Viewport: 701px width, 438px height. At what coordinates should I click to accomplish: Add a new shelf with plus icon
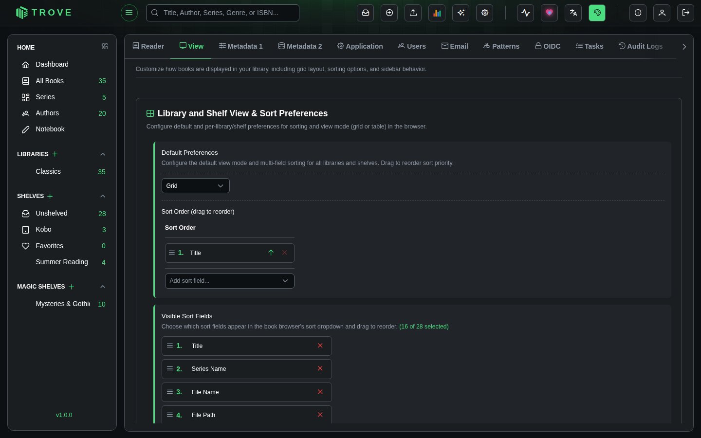[x=50, y=196]
